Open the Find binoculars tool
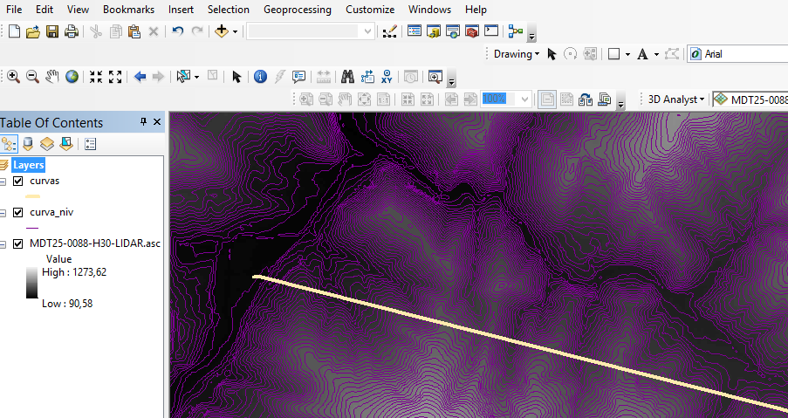This screenshot has width=788, height=418. point(347,77)
